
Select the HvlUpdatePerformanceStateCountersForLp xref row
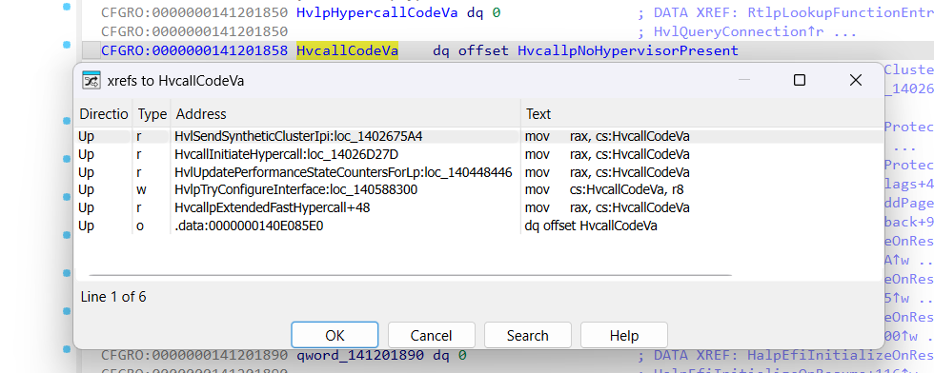click(x=478, y=172)
